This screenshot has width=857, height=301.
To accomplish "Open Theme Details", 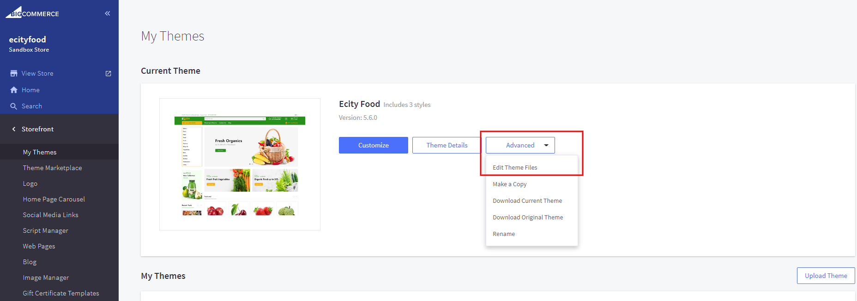I will point(447,145).
